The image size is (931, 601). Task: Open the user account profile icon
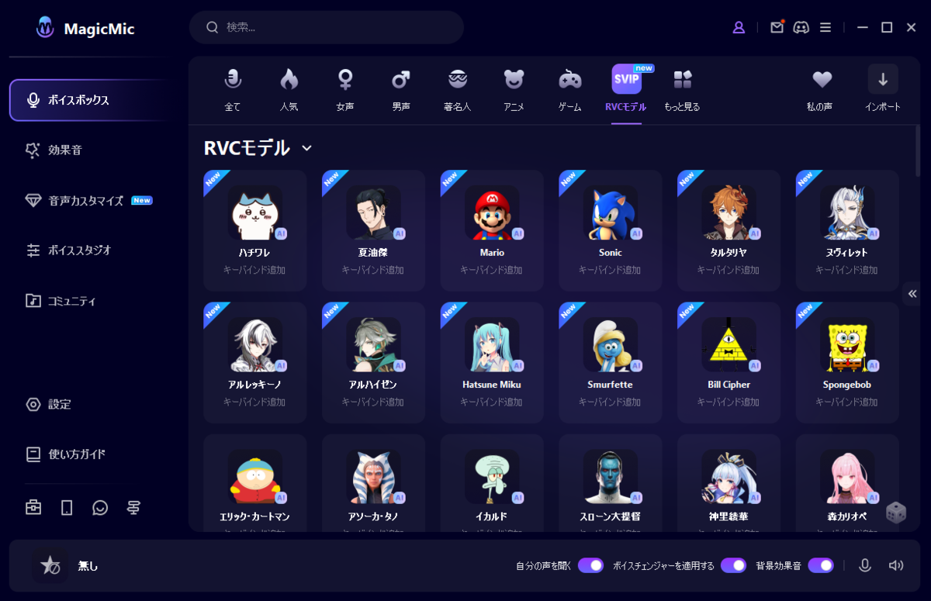click(739, 27)
